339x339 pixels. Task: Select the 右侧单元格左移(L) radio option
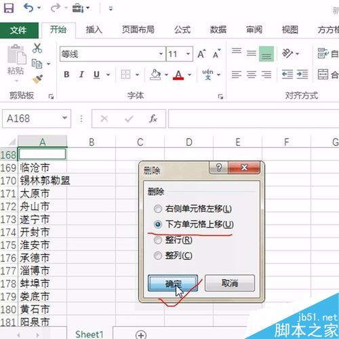(x=158, y=209)
